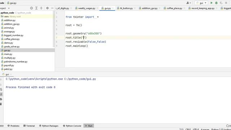Click the root.mainloop() line
The width and height of the screenshot is (231, 130).
(77, 46)
